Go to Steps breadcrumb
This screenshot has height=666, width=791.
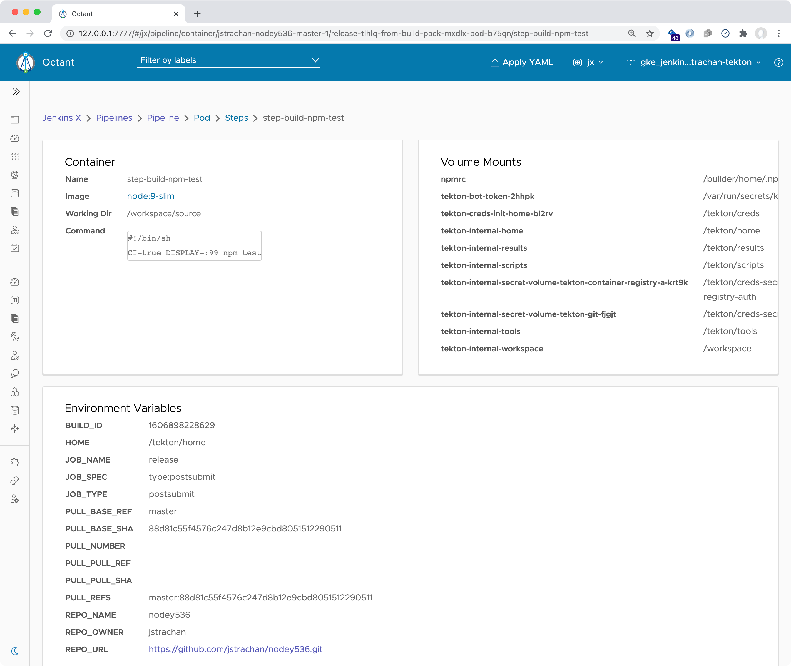point(236,118)
